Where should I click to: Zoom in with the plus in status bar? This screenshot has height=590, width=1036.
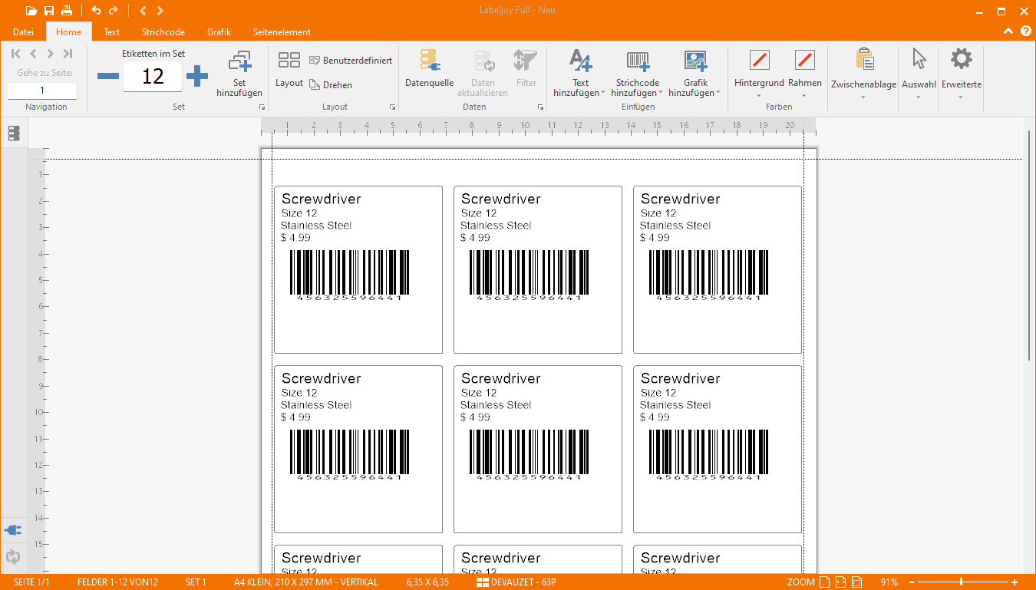pyautogui.click(x=1015, y=582)
